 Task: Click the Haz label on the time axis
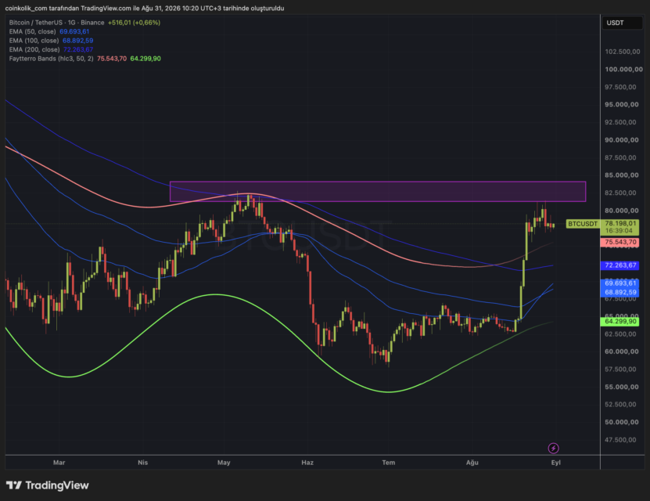pyautogui.click(x=307, y=463)
